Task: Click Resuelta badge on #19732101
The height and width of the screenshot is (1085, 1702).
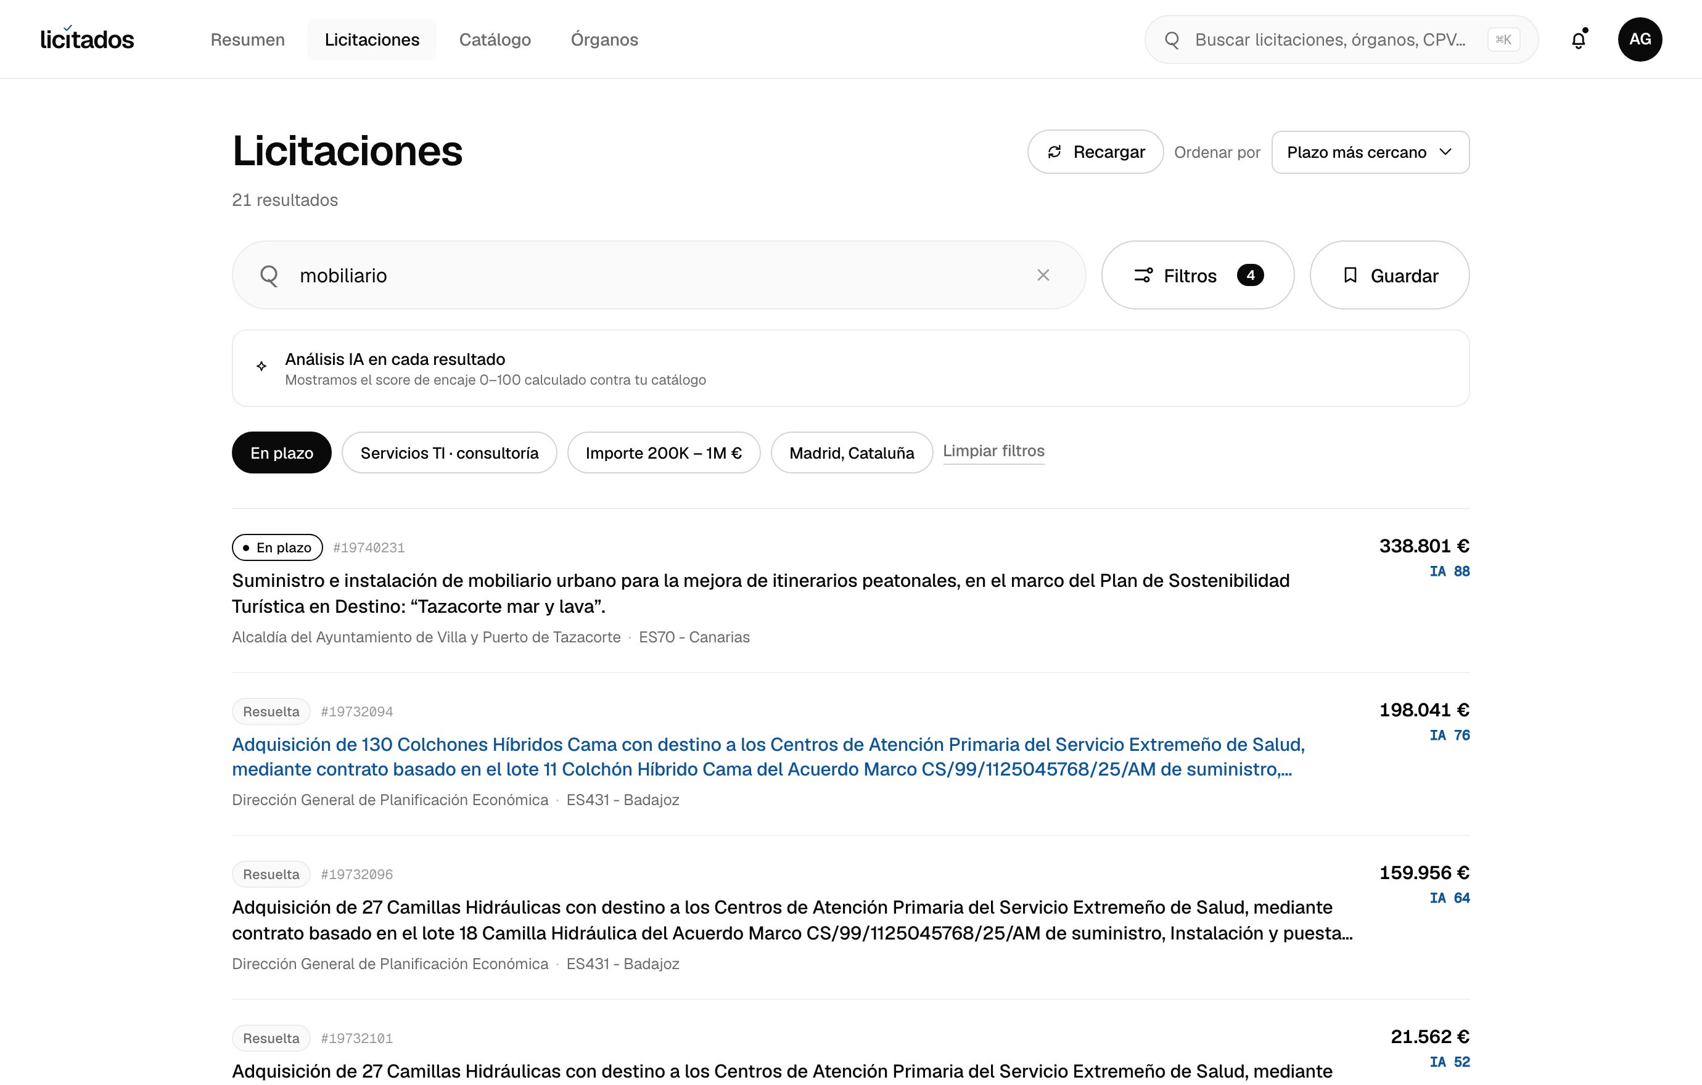Action: [x=271, y=1038]
